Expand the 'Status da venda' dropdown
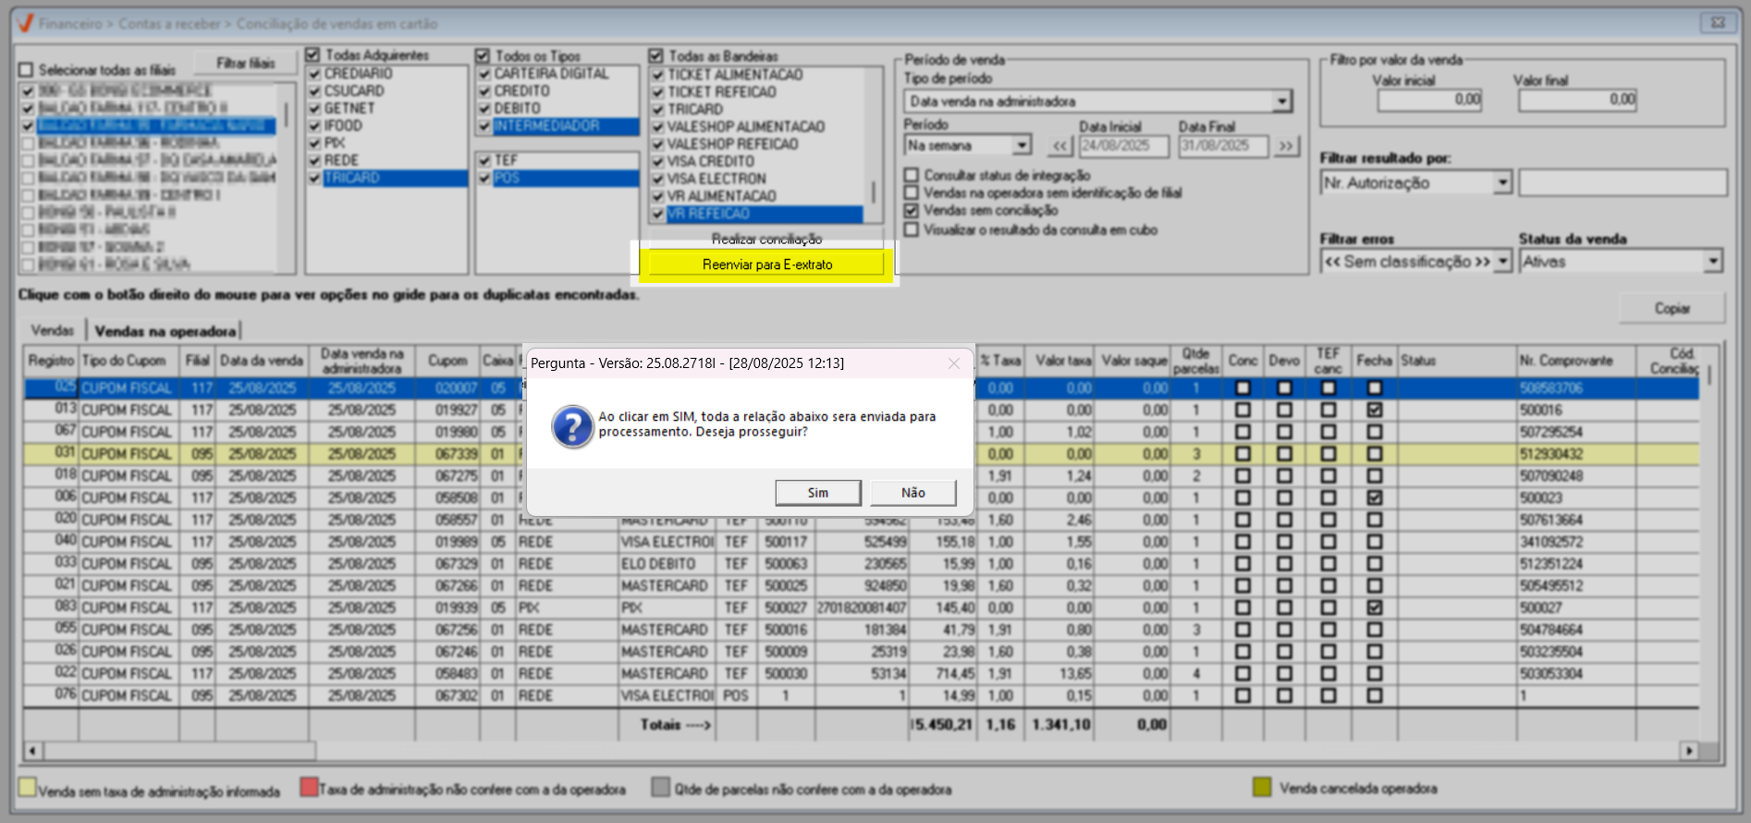 click(1713, 262)
